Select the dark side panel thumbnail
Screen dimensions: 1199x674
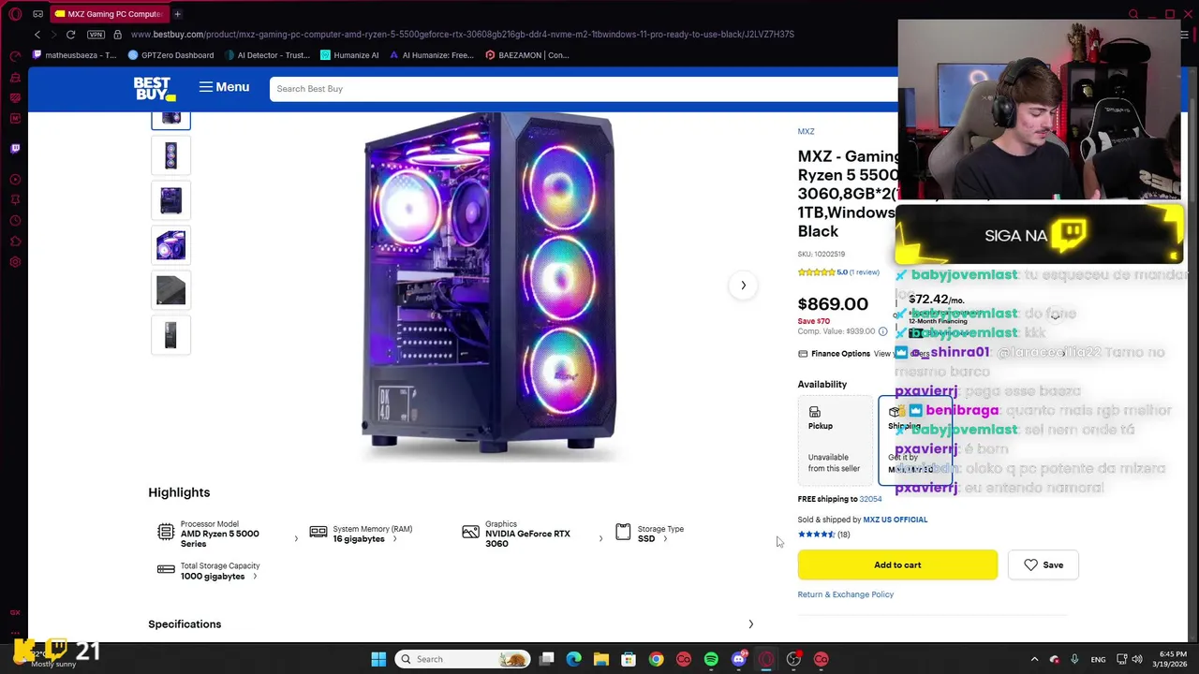pos(170,290)
